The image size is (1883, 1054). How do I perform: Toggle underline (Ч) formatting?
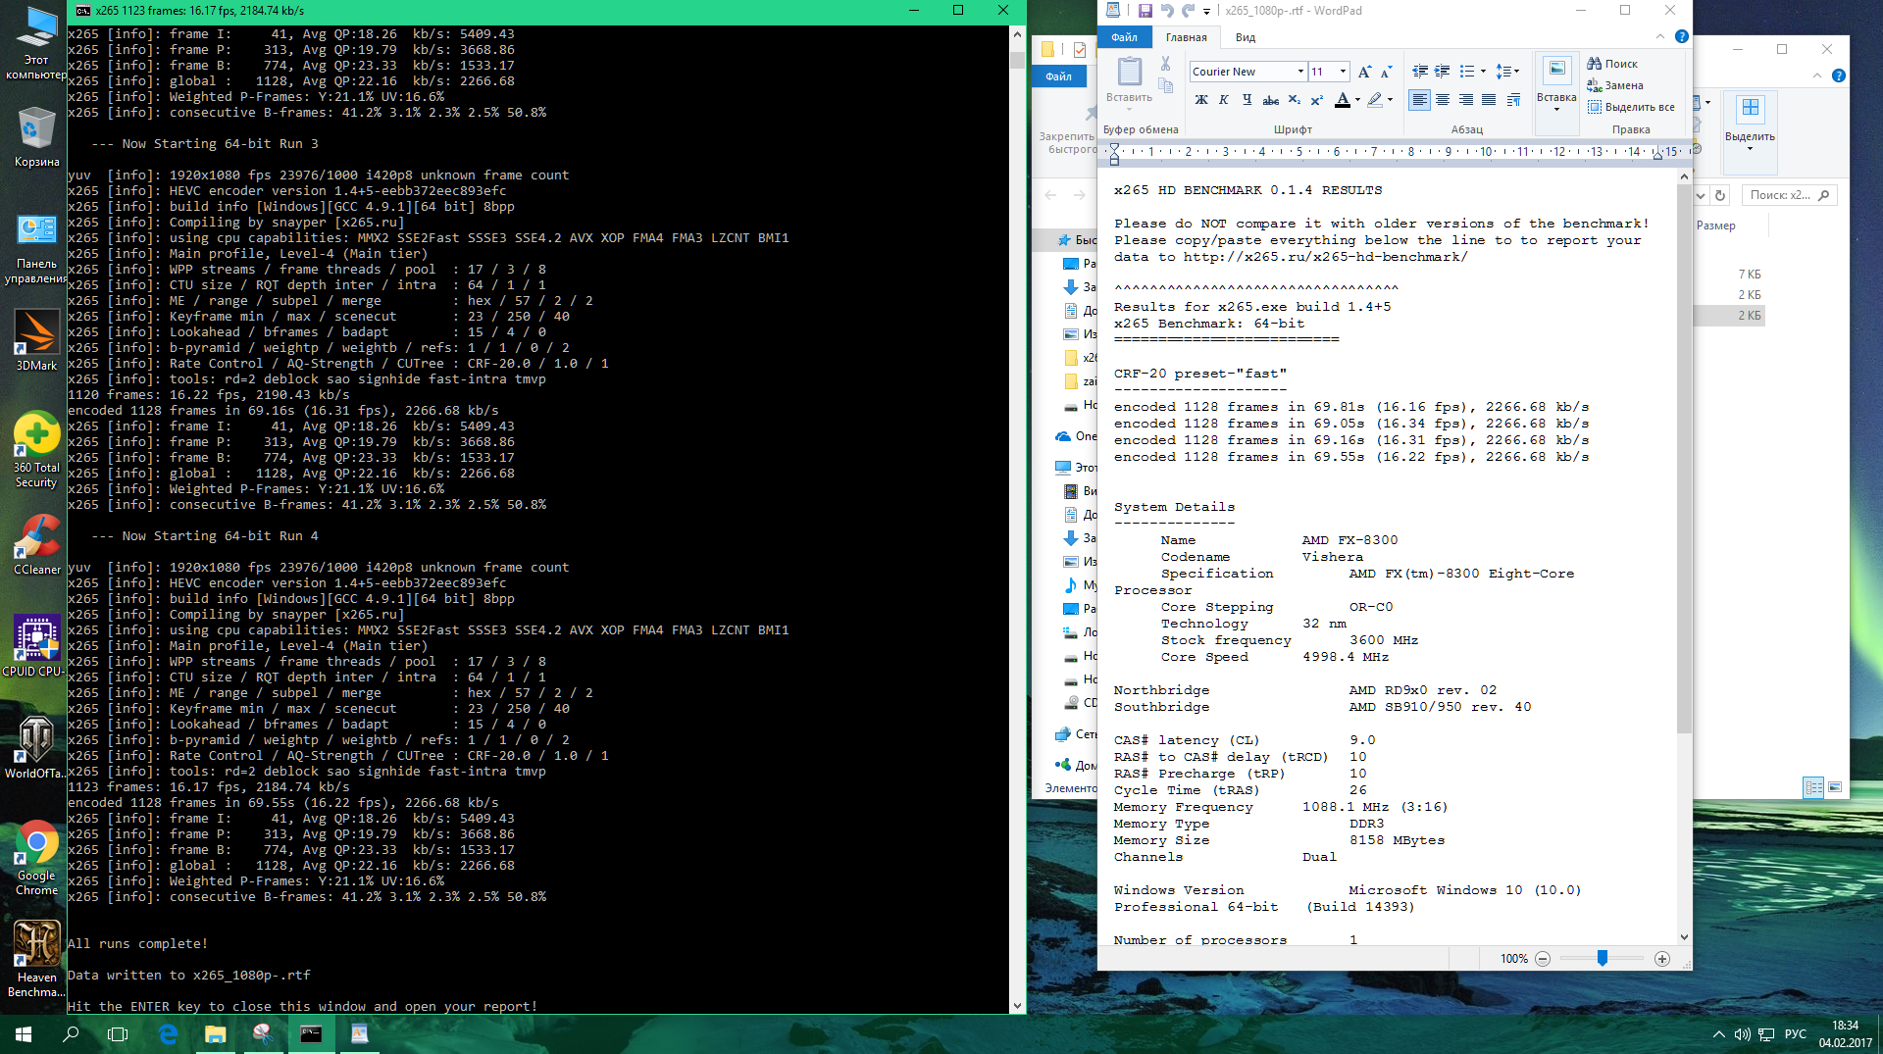click(1247, 99)
